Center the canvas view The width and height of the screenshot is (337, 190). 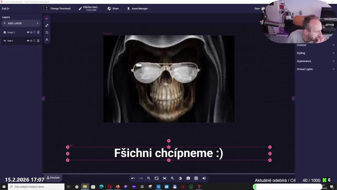pyautogui.click(x=165, y=178)
